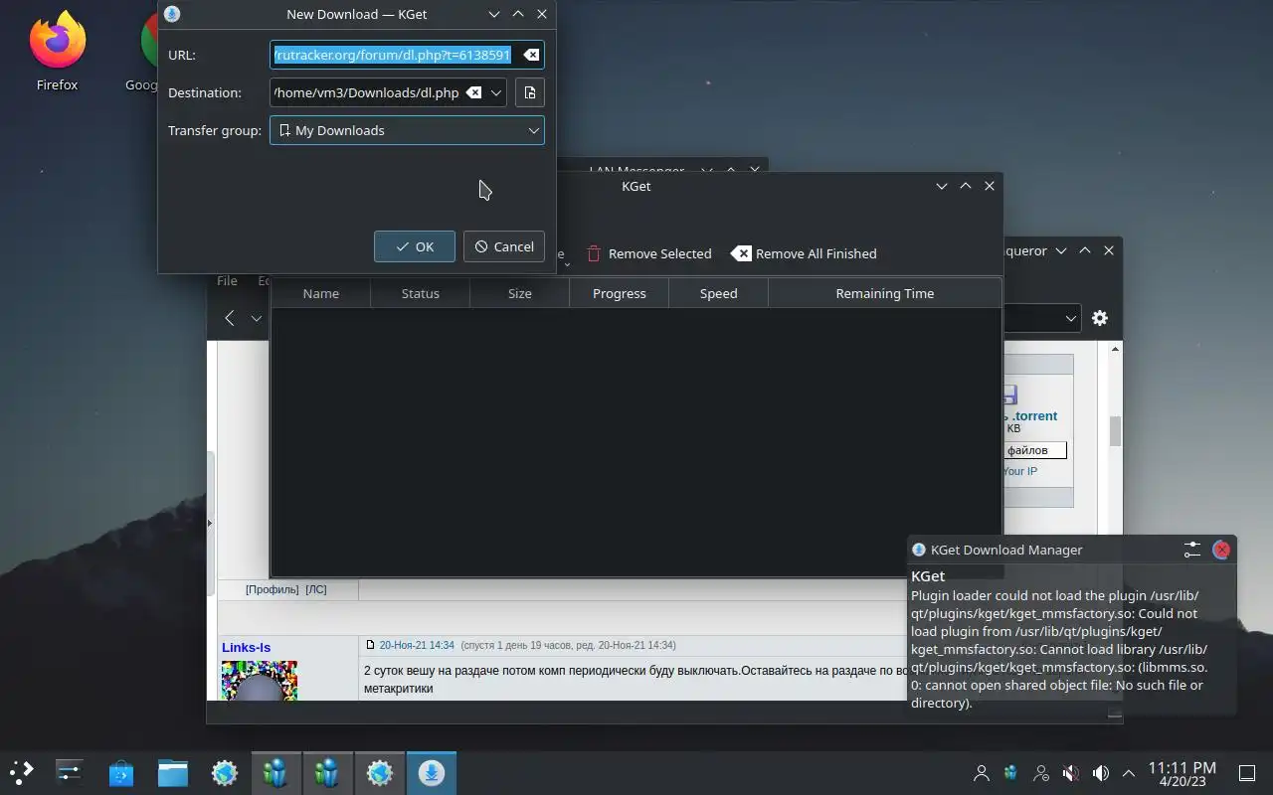Click the KGet notification message text

[1059, 649]
